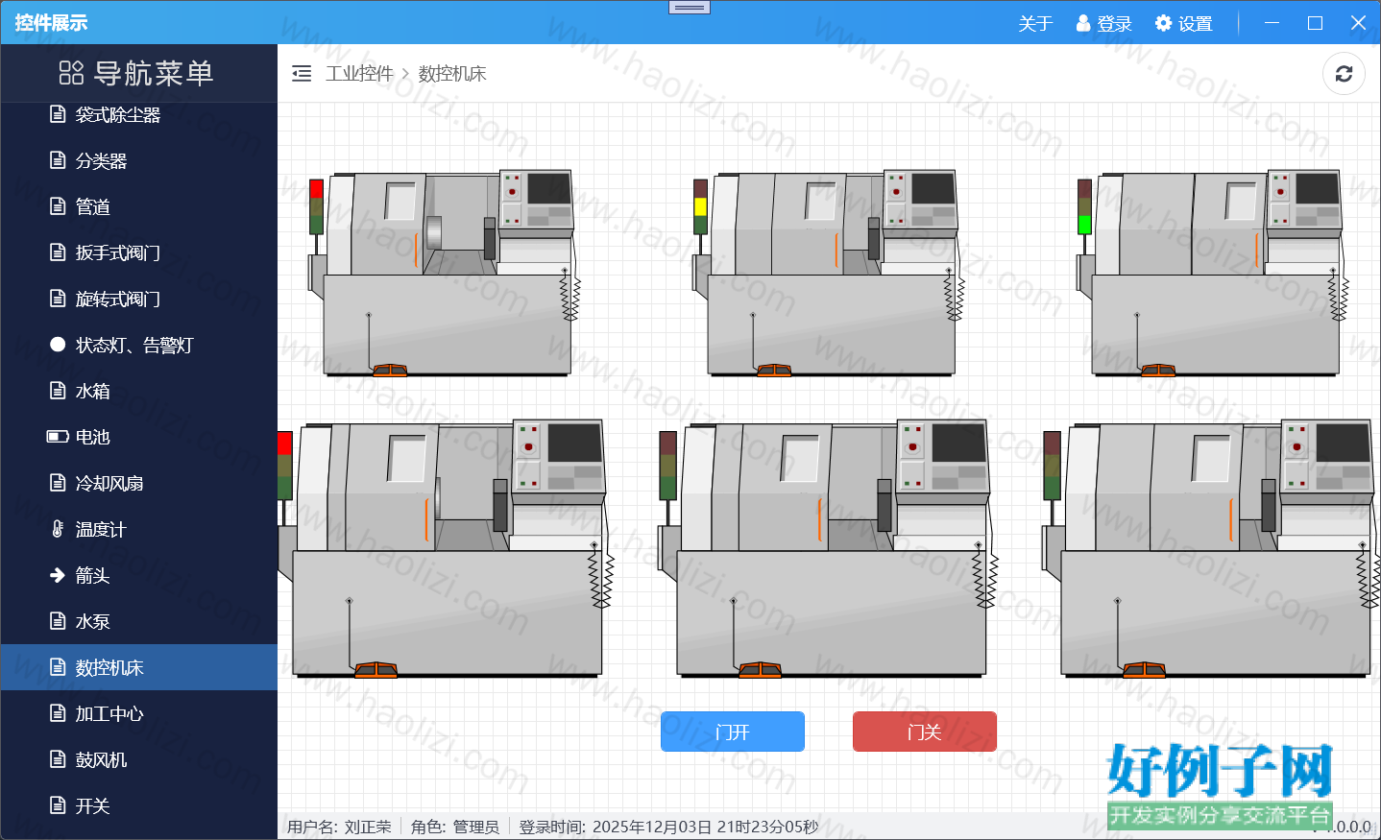The image size is (1381, 840).
Task: Click the circle icon beside 状态灯、告警灯
Action: pos(58,345)
